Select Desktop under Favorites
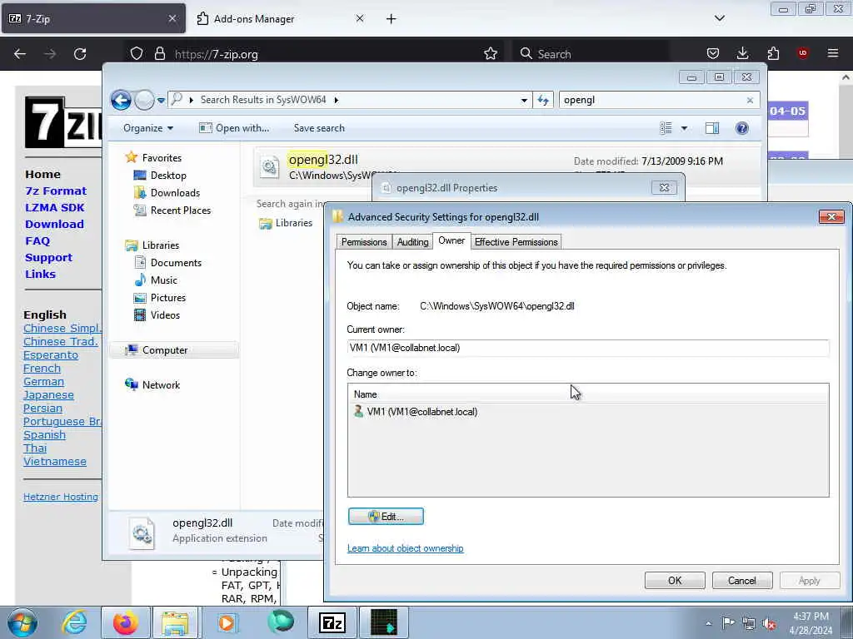The height and width of the screenshot is (639, 853). pyautogui.click(x=168, y=176)
